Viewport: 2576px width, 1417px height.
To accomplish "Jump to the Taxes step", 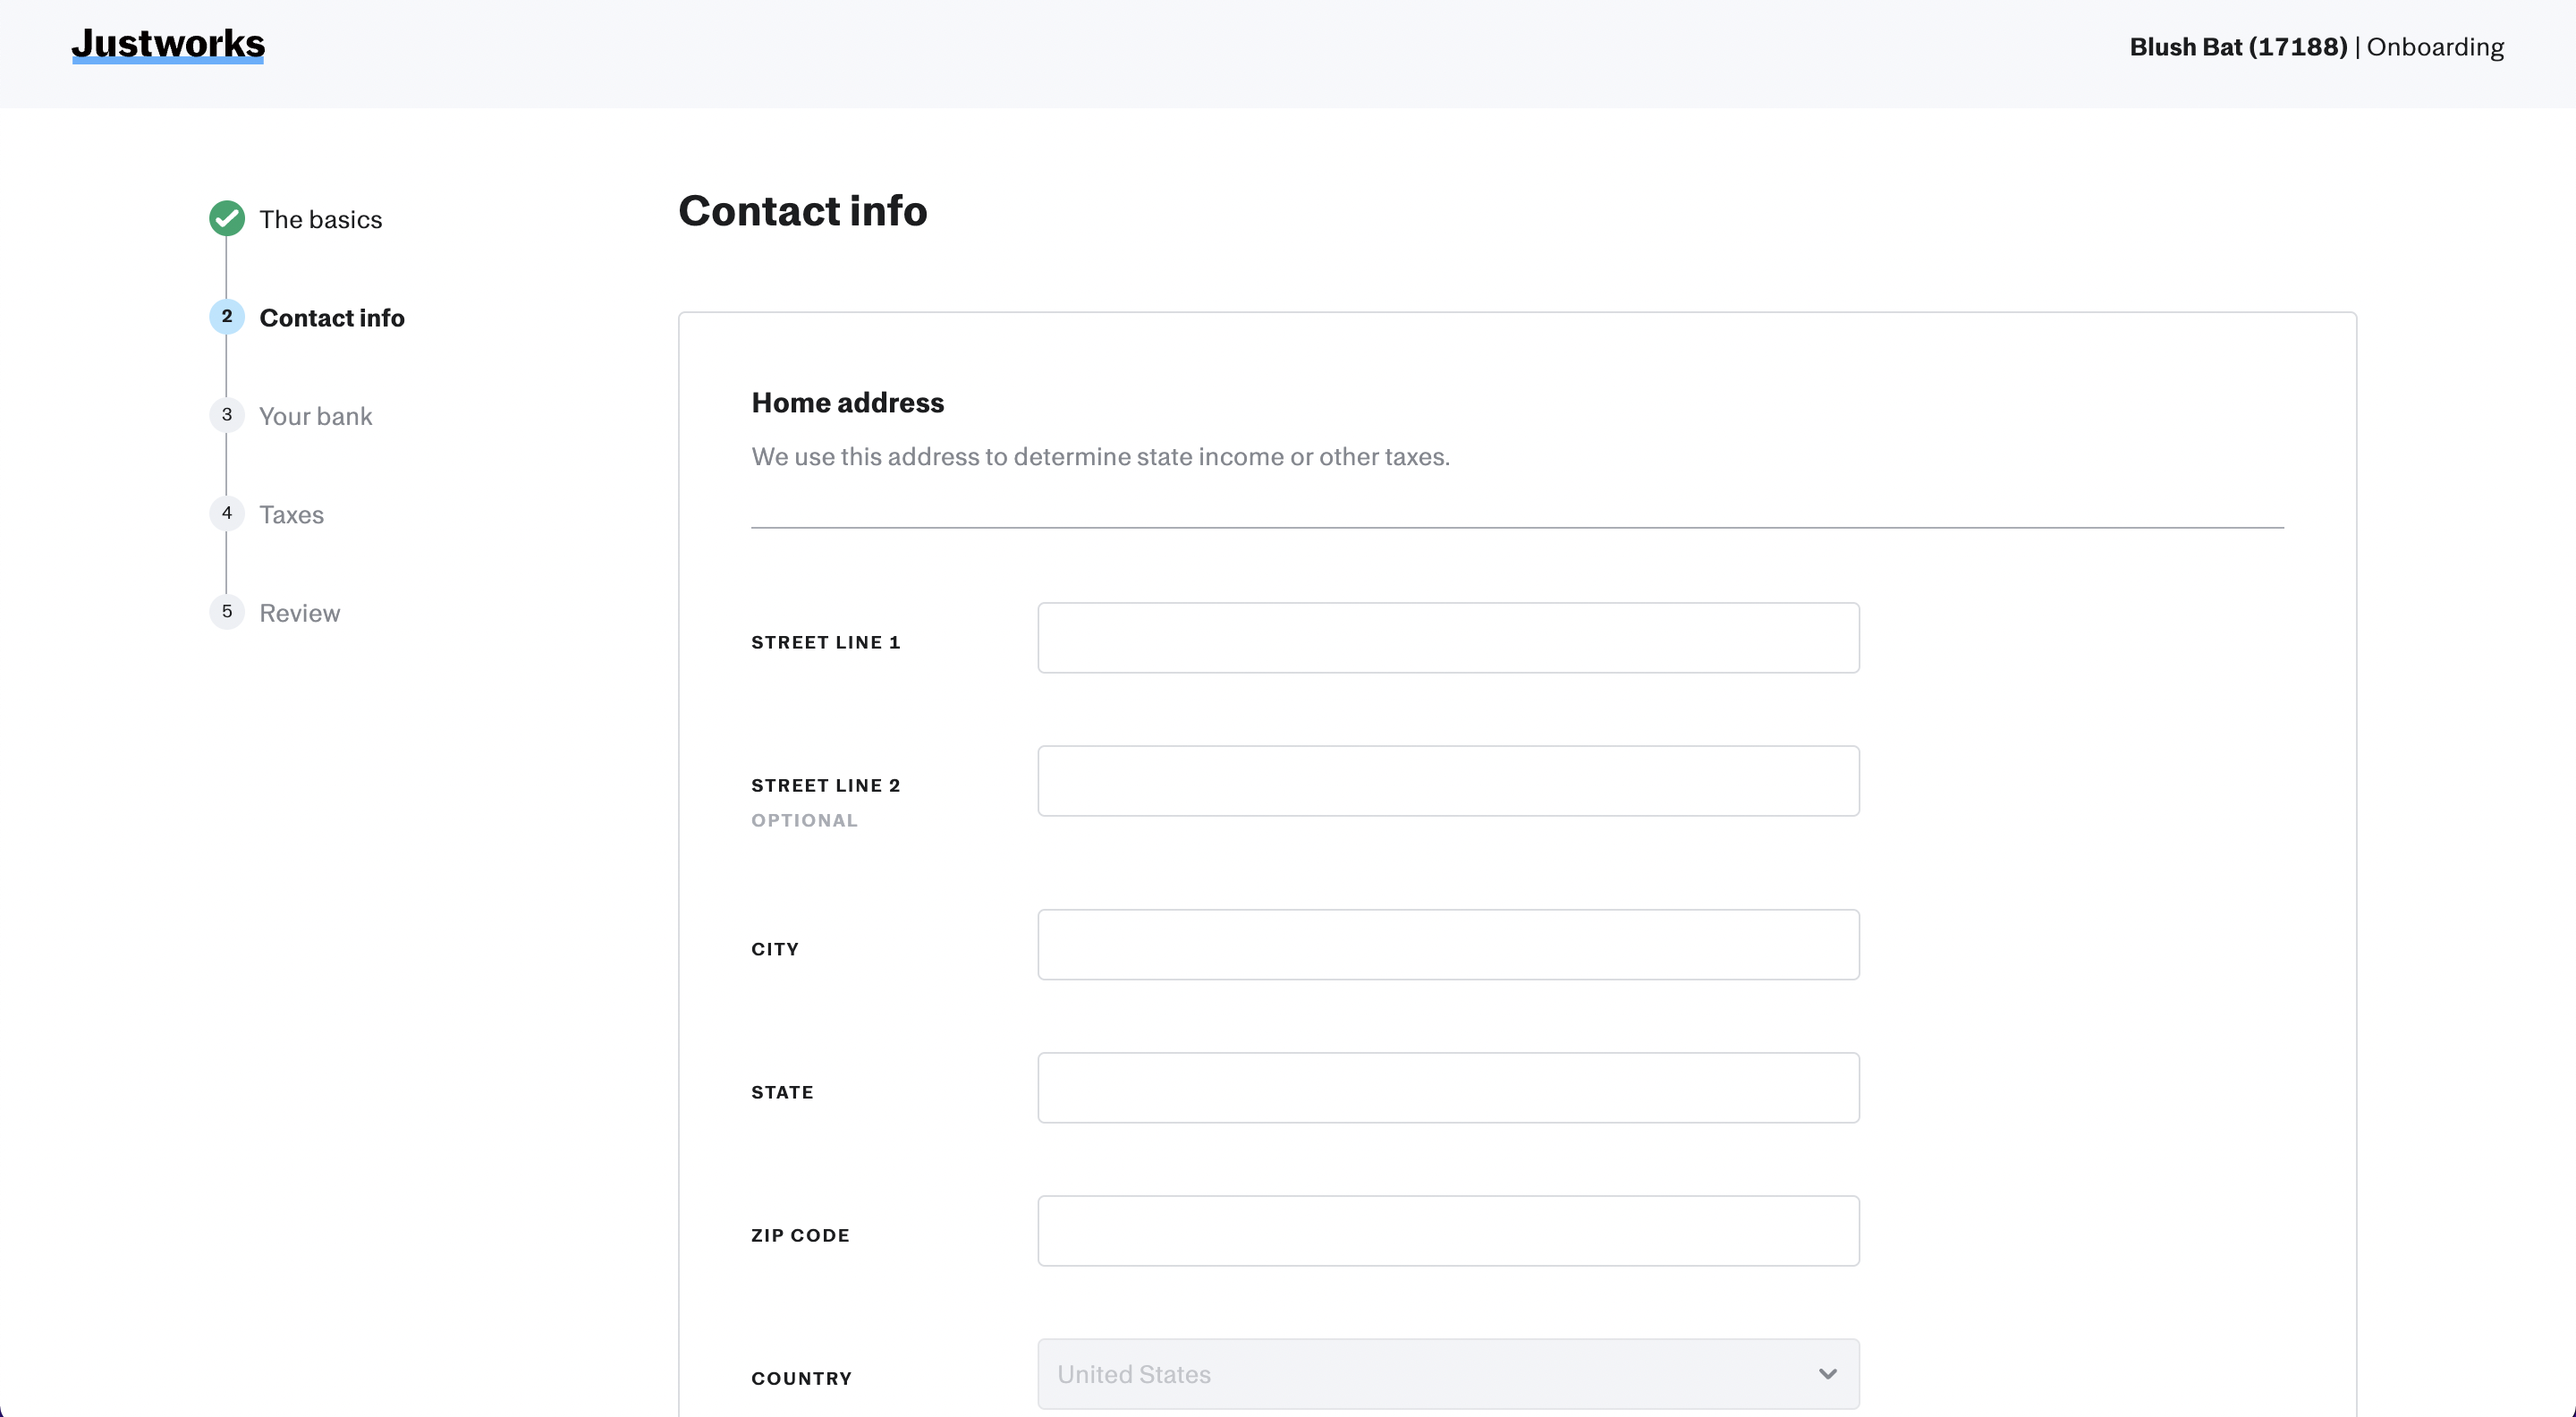I will click(291, 515).
